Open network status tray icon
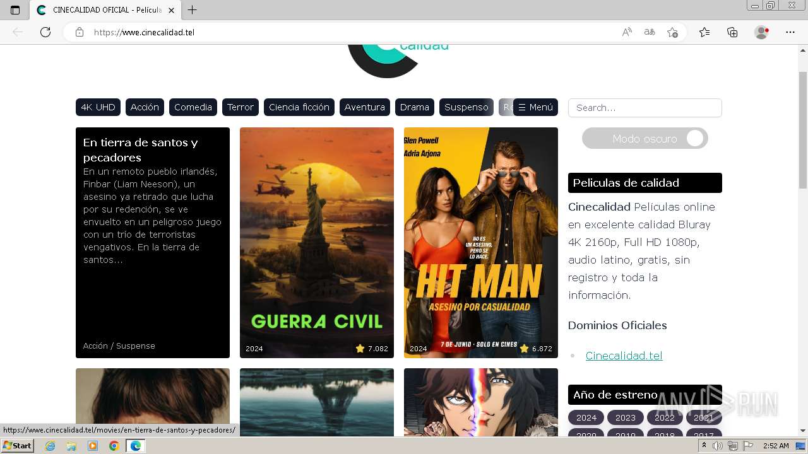 pyautogui.click(x=733, y=446)
